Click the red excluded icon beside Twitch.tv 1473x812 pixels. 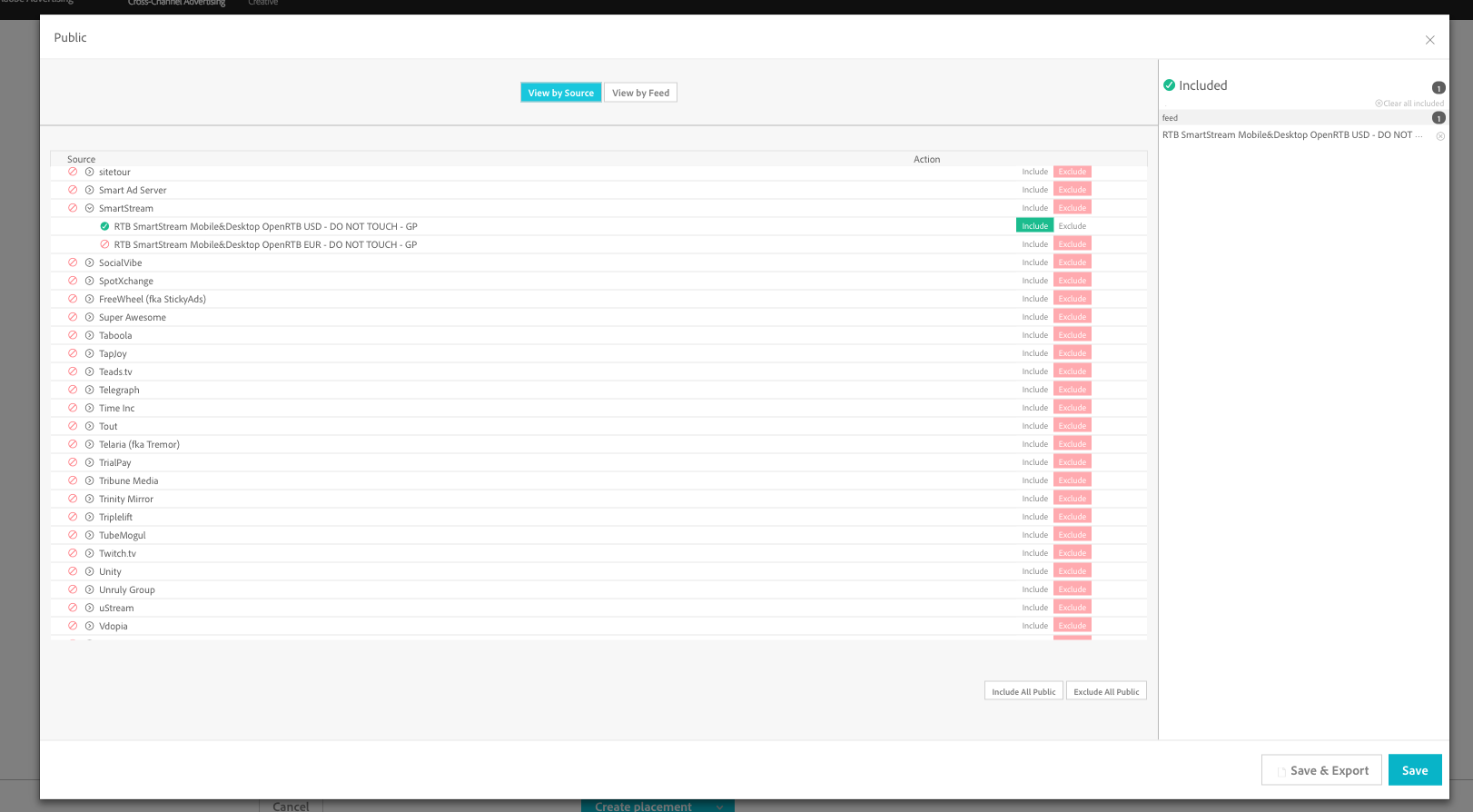73,553
